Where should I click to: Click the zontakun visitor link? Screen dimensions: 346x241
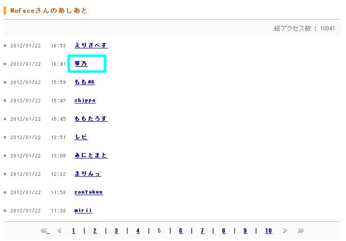(88, 192)
